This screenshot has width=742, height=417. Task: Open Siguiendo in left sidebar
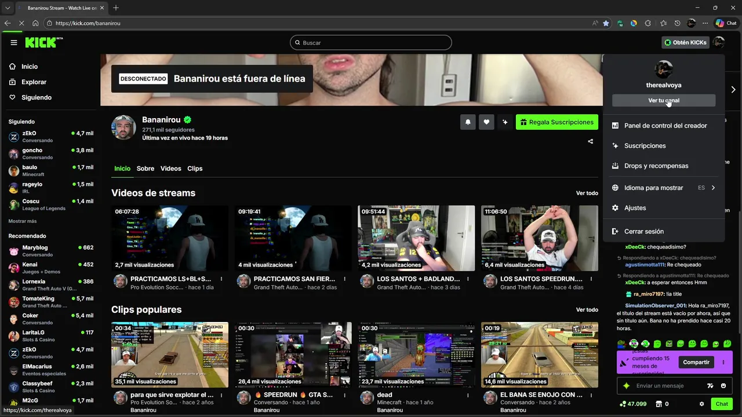point(37,97)
